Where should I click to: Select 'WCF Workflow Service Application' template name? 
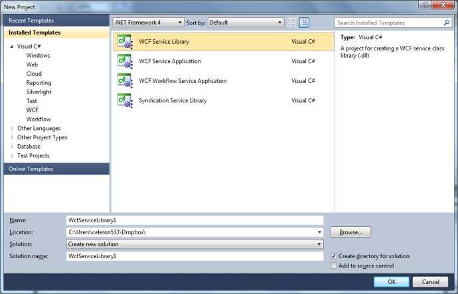[x=183, y=81]
